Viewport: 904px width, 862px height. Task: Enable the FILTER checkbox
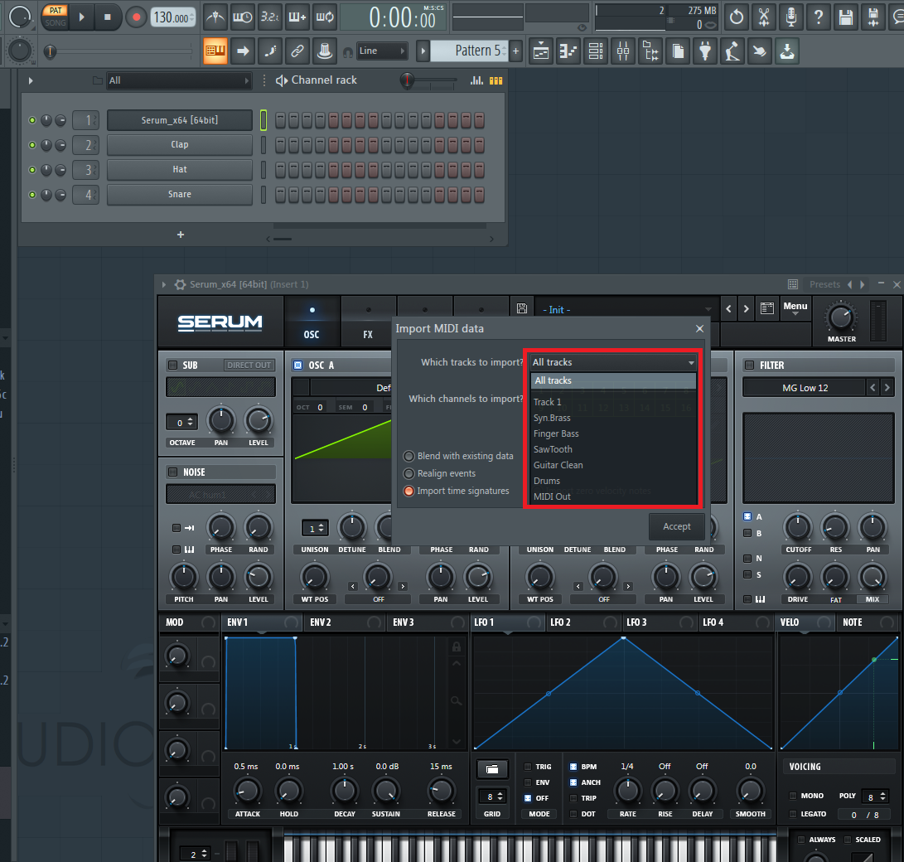tap(750, 365)
